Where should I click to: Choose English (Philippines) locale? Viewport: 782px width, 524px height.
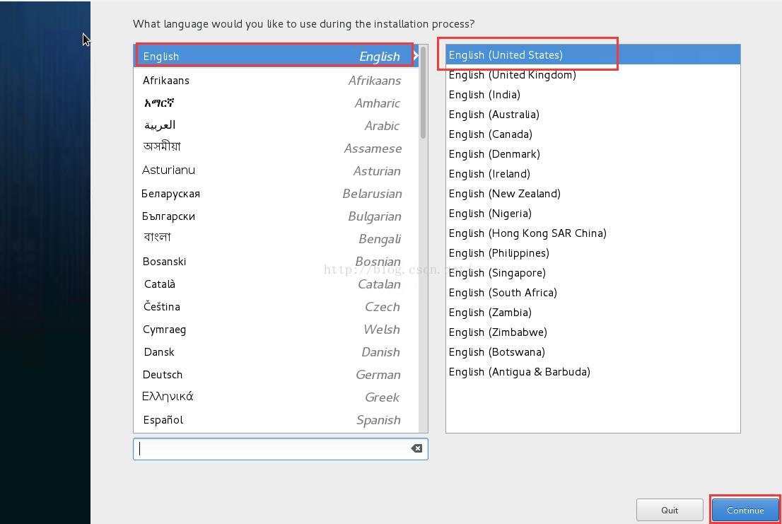[593, 252]
